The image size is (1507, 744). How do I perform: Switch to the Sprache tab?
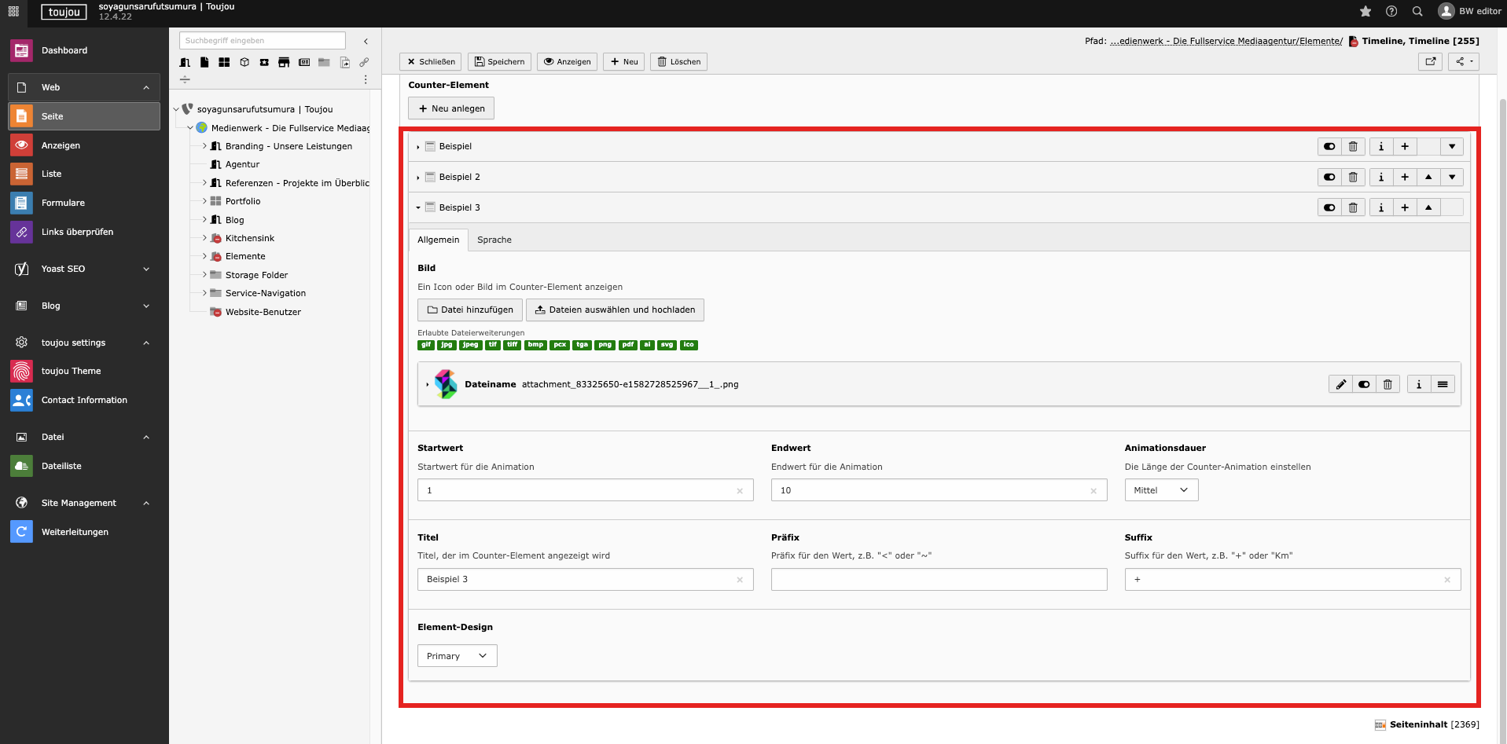(x=494, y=240)
